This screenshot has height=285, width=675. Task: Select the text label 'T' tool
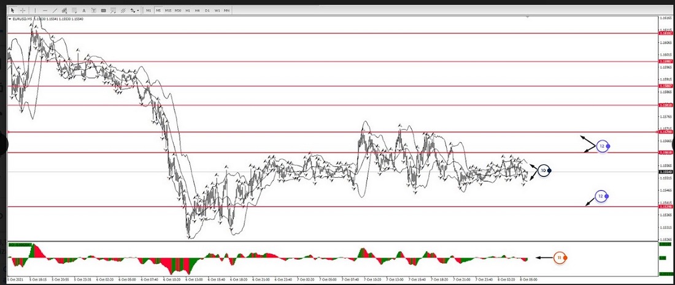94,10
